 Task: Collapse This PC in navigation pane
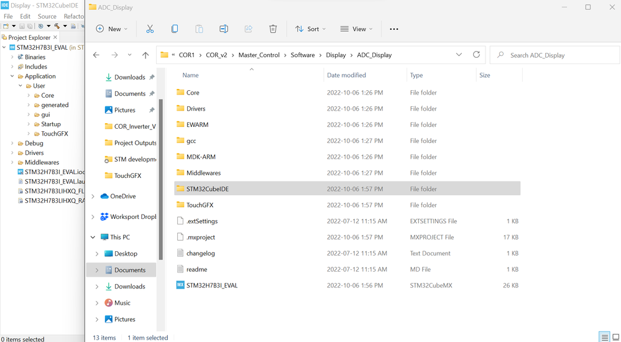(93, 237)
